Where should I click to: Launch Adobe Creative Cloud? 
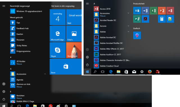tap(106, 66)
